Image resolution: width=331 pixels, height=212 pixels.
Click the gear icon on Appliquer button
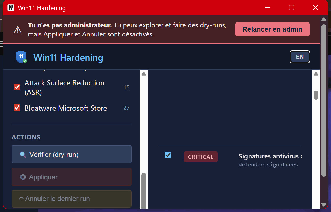point(23,177)
